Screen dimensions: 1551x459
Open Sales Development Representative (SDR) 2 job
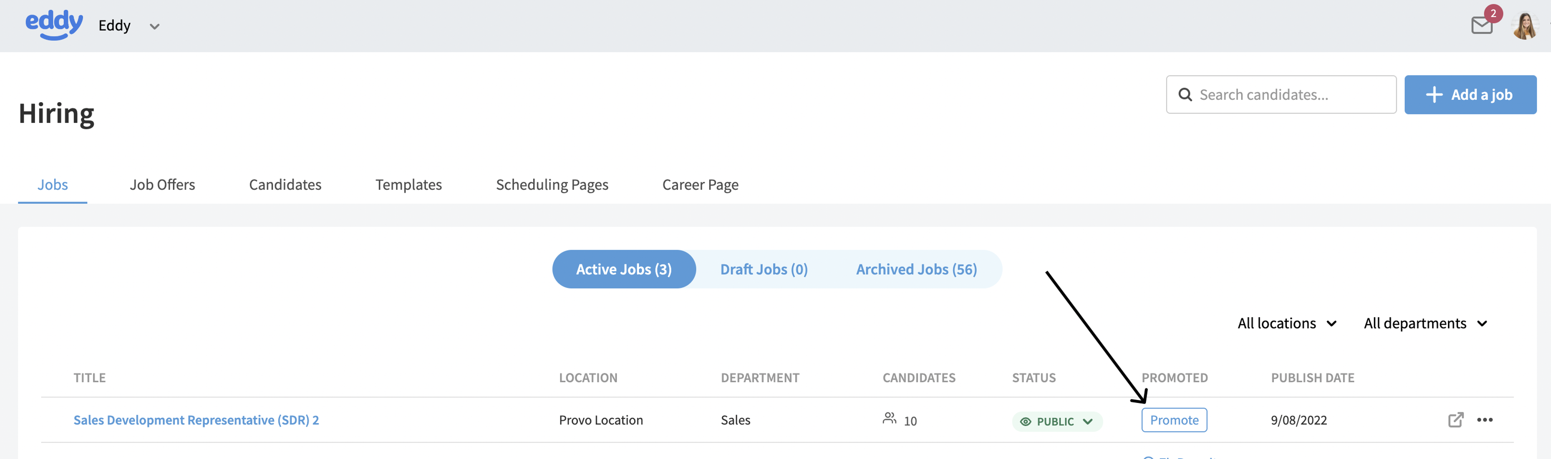tap(196, 420)
